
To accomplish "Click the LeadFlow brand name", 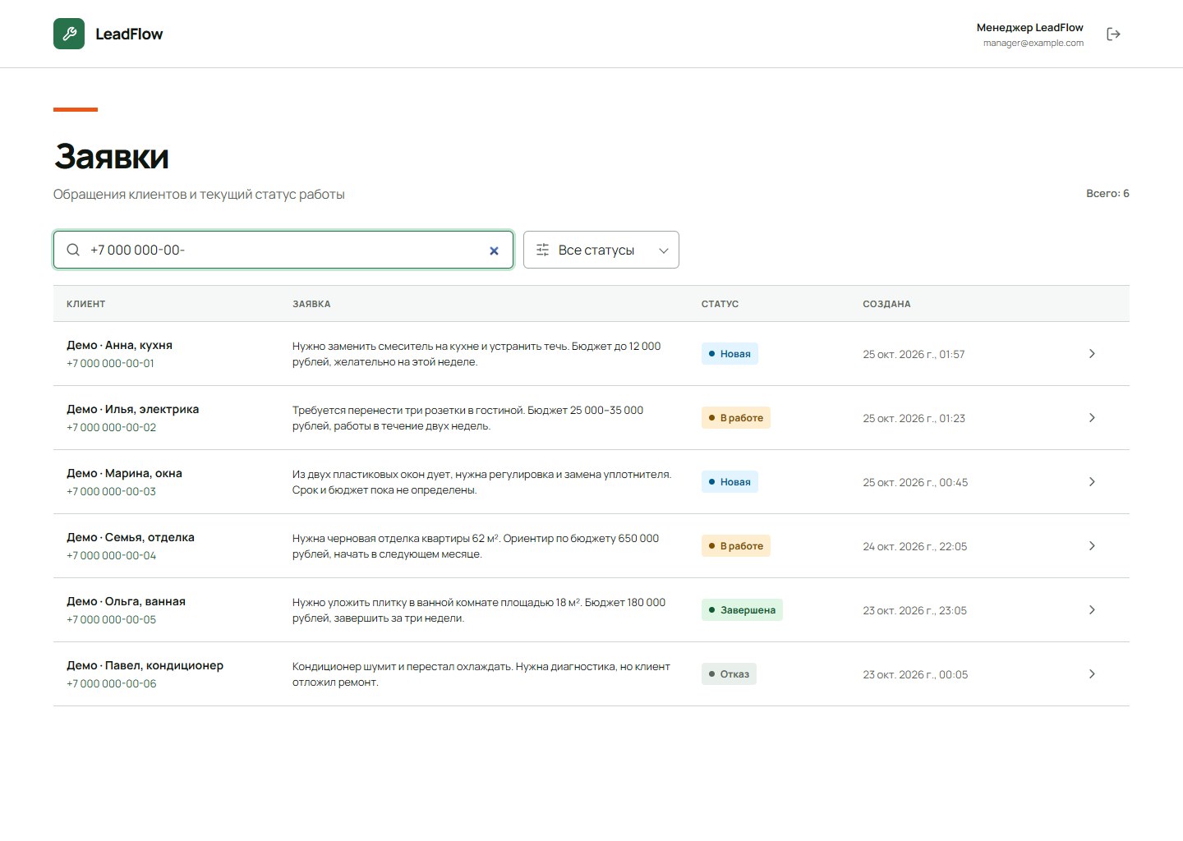I will tap(129, 34).
